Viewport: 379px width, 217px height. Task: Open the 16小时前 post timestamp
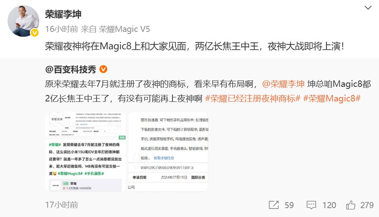coord(62,29)
